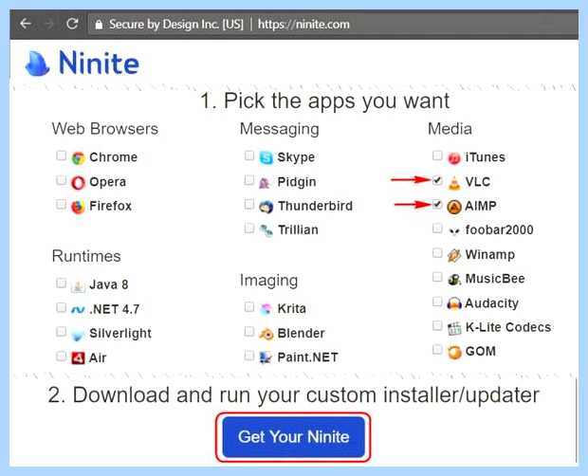Image resolution: width=588 pixels, height=476 pixels.
Task: Tick the Audacity checkbox
Action: [x=437, y=301]
